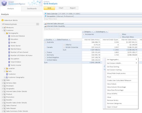
Task: Click the Date.Calendar filter funnel icon
Action: pyautogui.click(x=45, y=14)
